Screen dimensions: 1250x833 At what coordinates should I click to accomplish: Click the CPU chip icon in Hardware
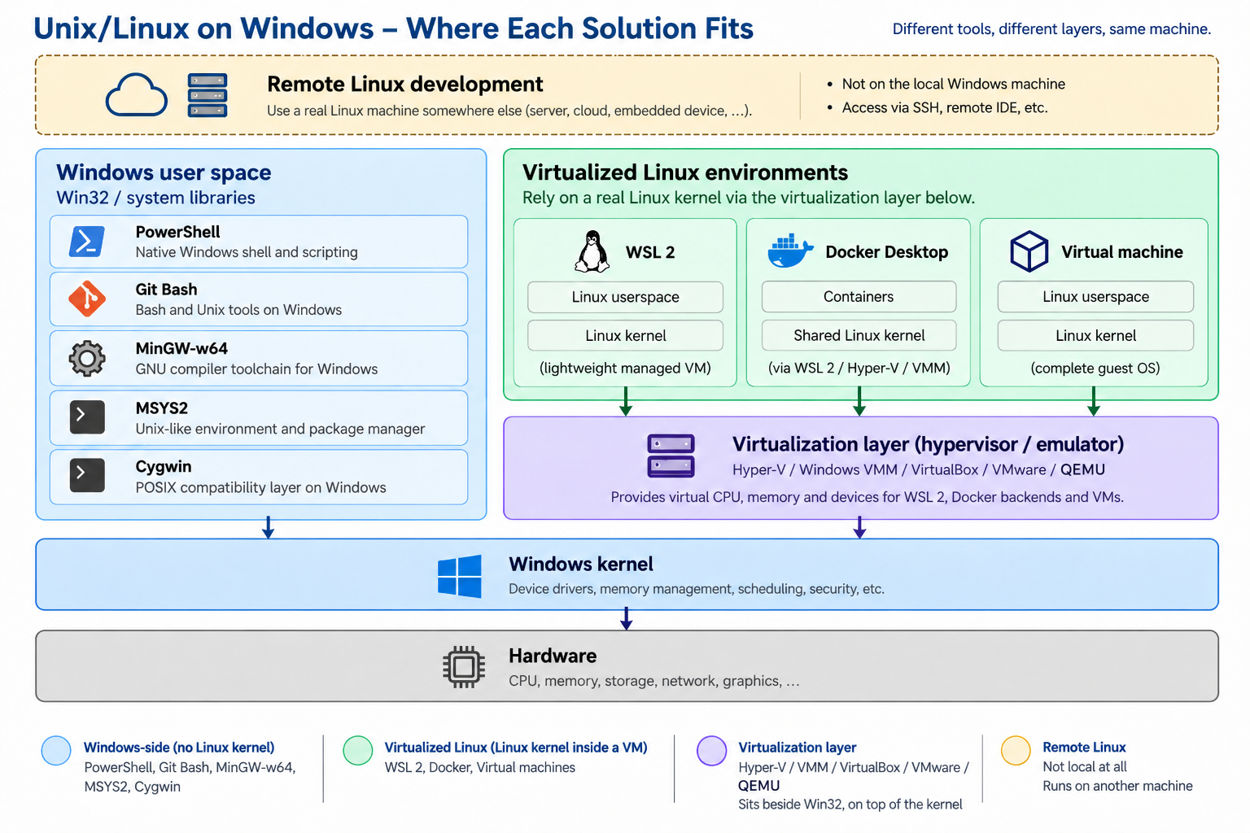pos(464,667)
